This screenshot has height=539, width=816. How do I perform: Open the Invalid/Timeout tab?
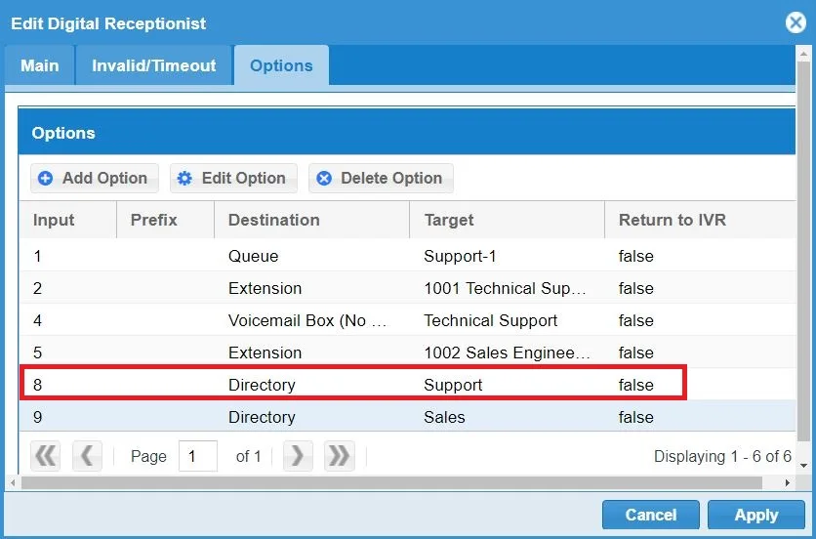[153, 65]
